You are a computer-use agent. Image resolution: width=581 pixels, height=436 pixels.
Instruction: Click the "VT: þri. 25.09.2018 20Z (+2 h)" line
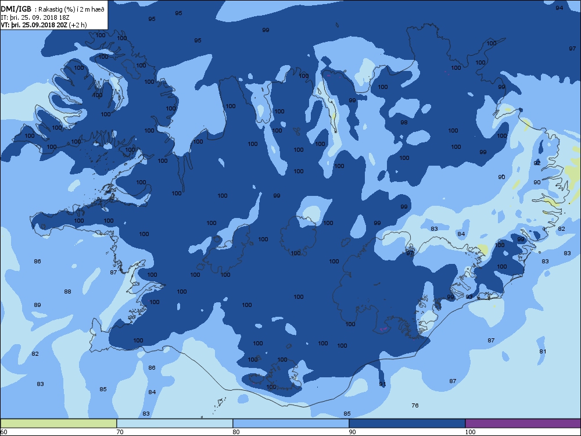coord(44,25)
